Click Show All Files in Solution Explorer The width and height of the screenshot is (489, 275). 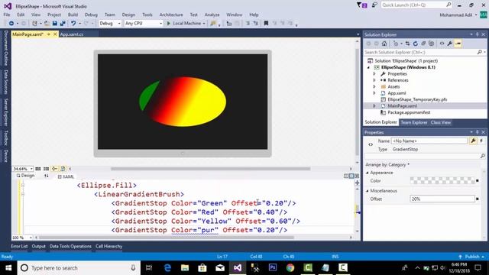(431, 44)
